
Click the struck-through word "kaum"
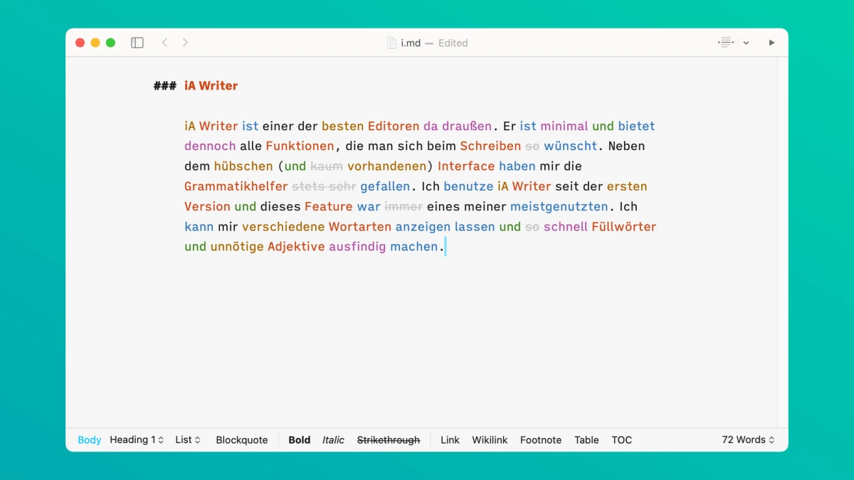coord(327,166)
